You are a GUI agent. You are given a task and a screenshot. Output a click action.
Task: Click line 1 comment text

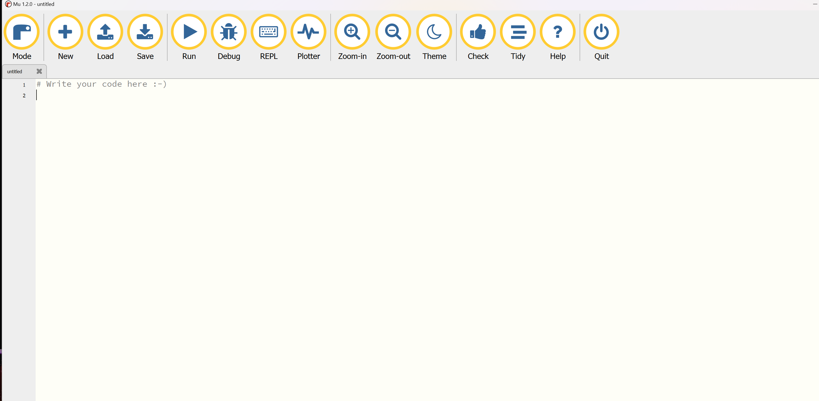pyautogui.click(x=102, y=84)
